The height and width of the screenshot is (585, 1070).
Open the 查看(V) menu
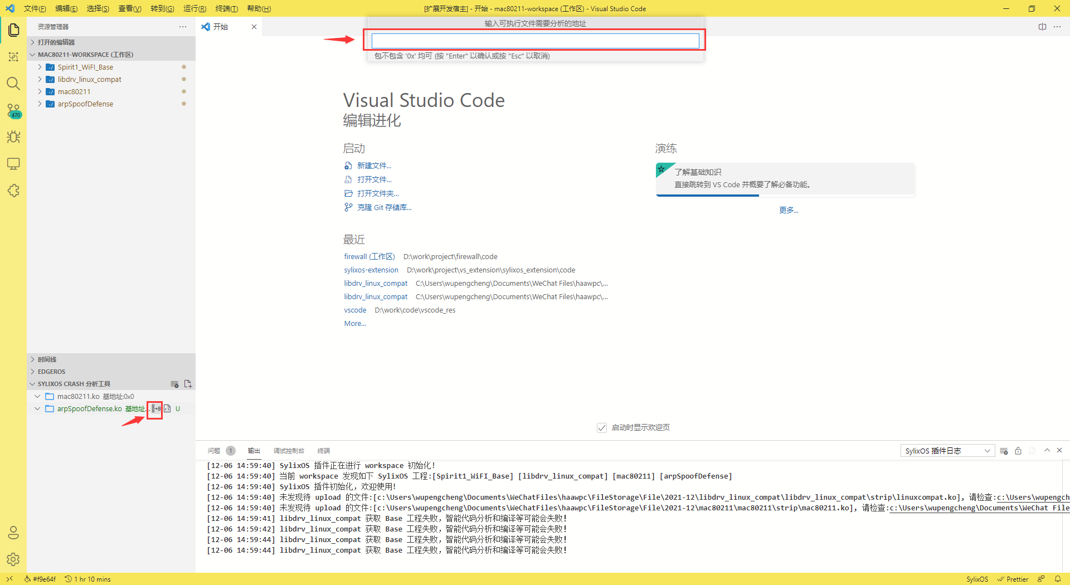(130, 8)
